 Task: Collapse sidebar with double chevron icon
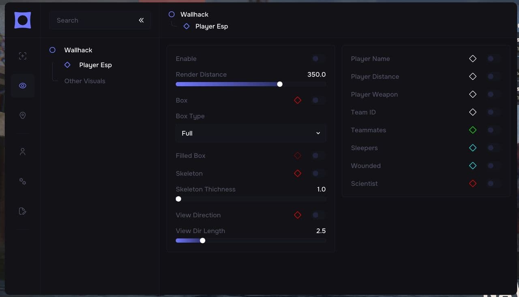[x=141, y=20]
